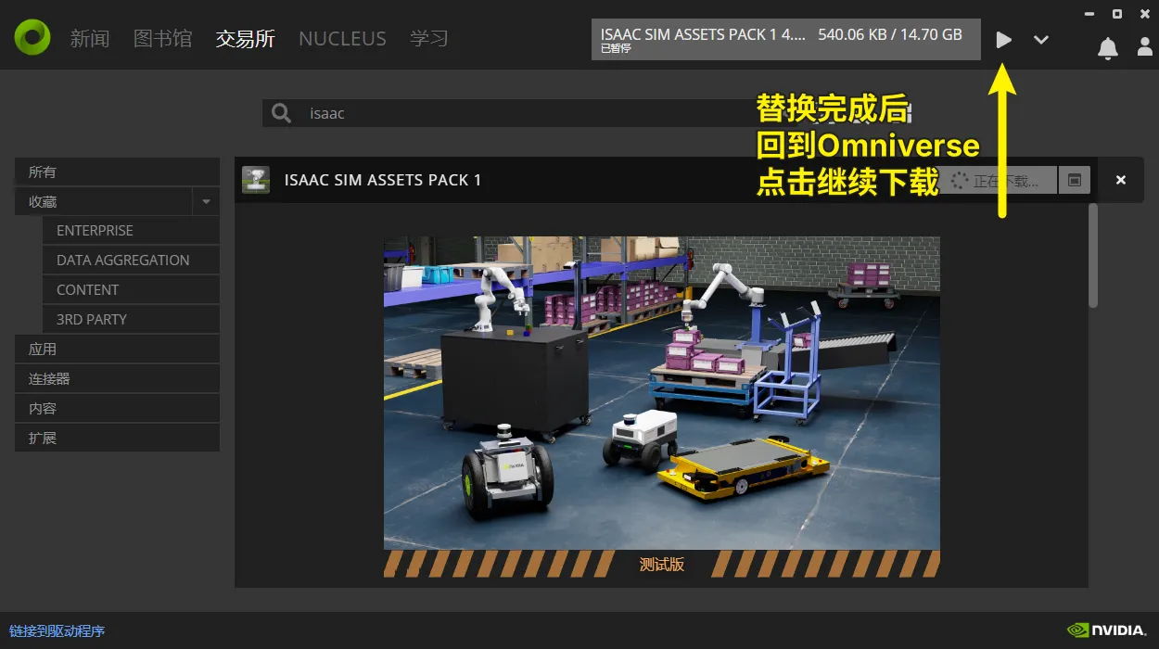The height and width of the screenshot is (649, 1159).
Task: Close the Isaac Sim Assets Pack detail panel
Action: pos(1121,181)
